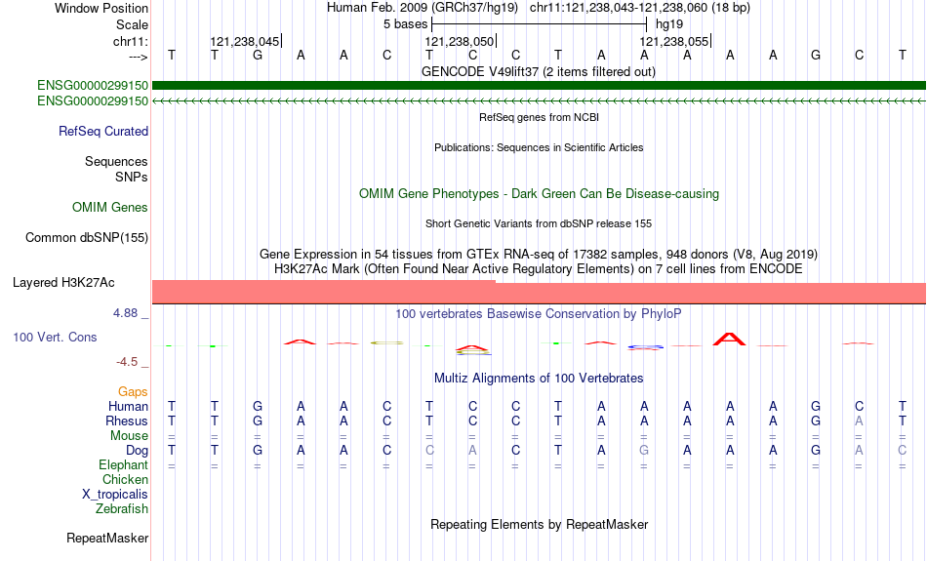Click the GENCODE V49lift37 track title
Viewport: 927px width, 561px height.
point(538,71)
